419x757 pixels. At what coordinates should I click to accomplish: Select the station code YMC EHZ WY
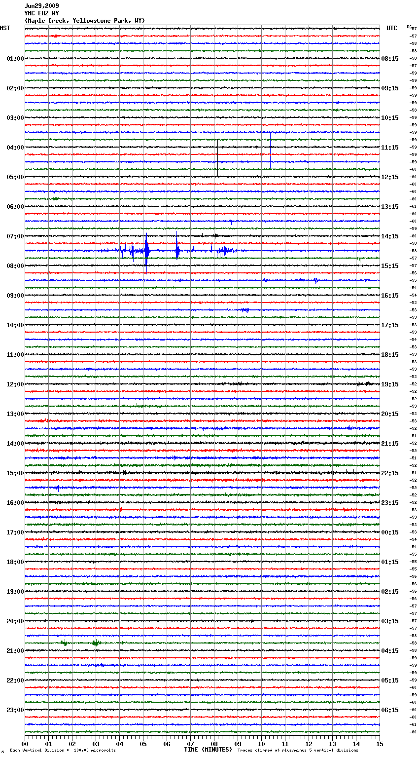pyautogui.click(x=41, y=13)
